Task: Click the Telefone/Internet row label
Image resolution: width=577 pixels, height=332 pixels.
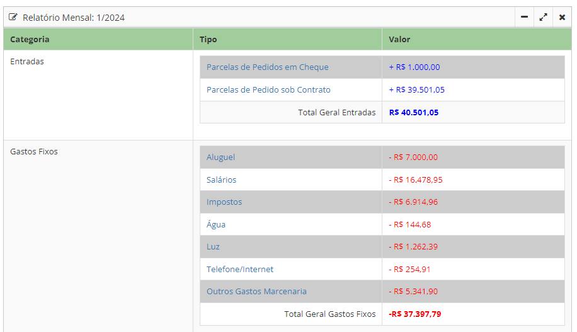Action: 239,270
